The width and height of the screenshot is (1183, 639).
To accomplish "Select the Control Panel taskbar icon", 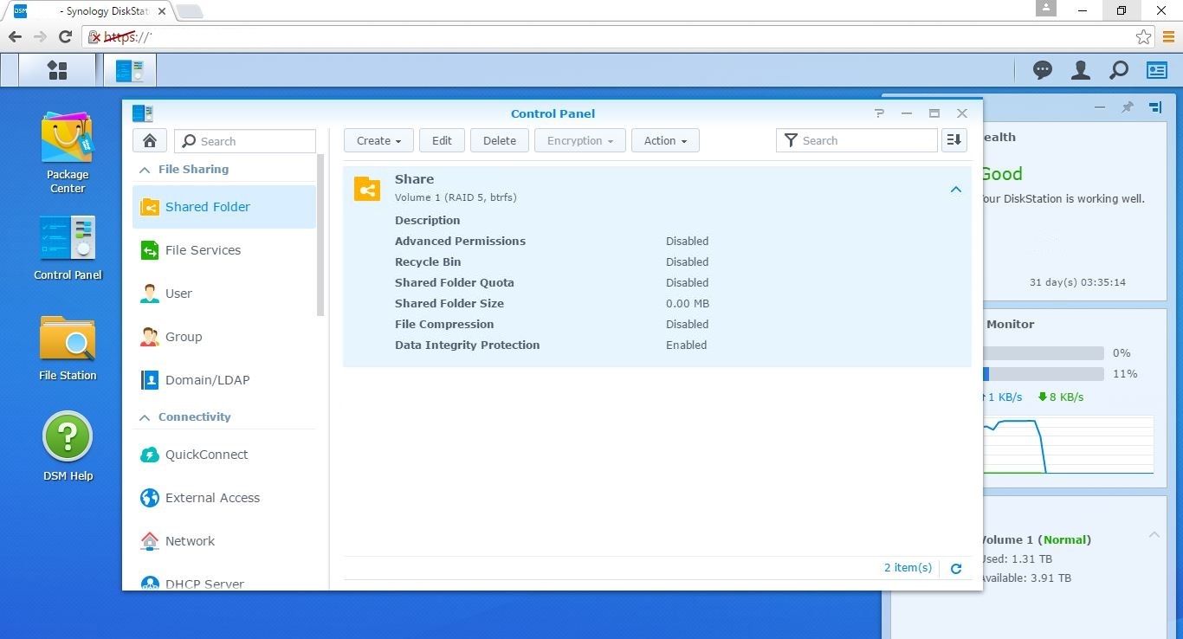I will tap(130, 70).
